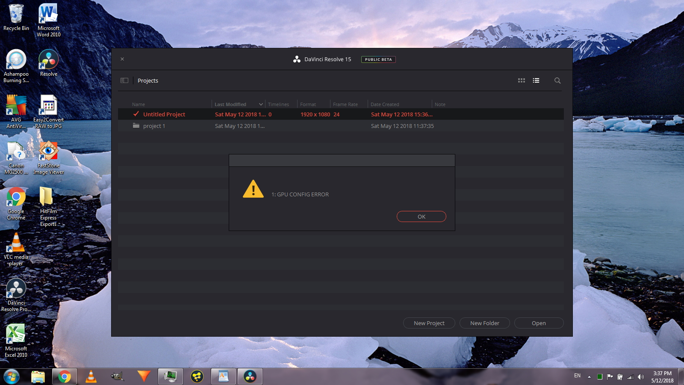Switch Projects to thumbnail grid view
The height and width of the screenshot is (385, 684).
(522, 80)
